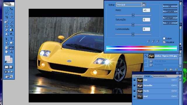Select the Hand tool
Image resolution: width=187 pixels, height=105 pixels.
coord(6,52)
